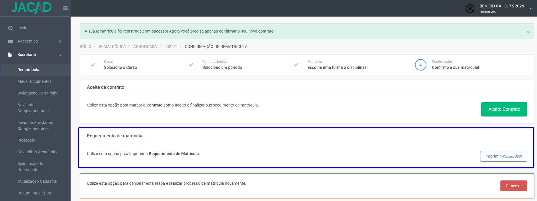Click the Secretaria document icon
The height and width of the screenshot is (201, 537).
(10, 55)
